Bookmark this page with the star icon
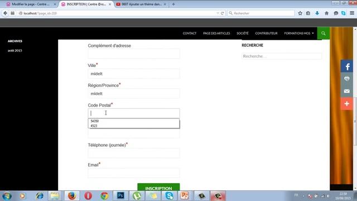The width and height of the screenshot is (357, 201). [x=300, y=13]
